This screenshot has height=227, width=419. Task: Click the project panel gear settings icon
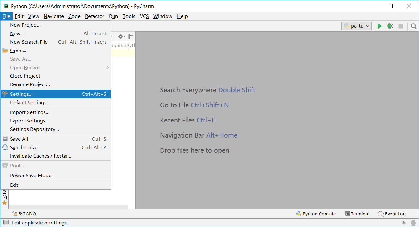121,36
